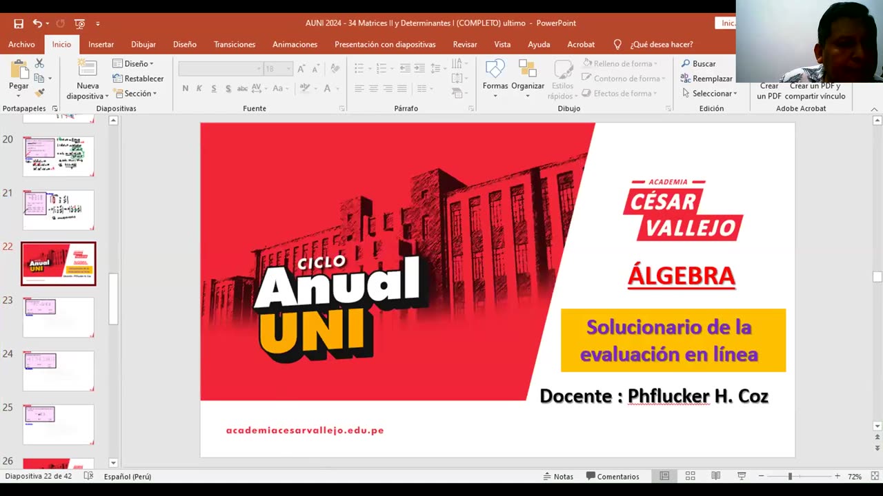Click the Undo arrow in the title bar

[x=37, y=23]
